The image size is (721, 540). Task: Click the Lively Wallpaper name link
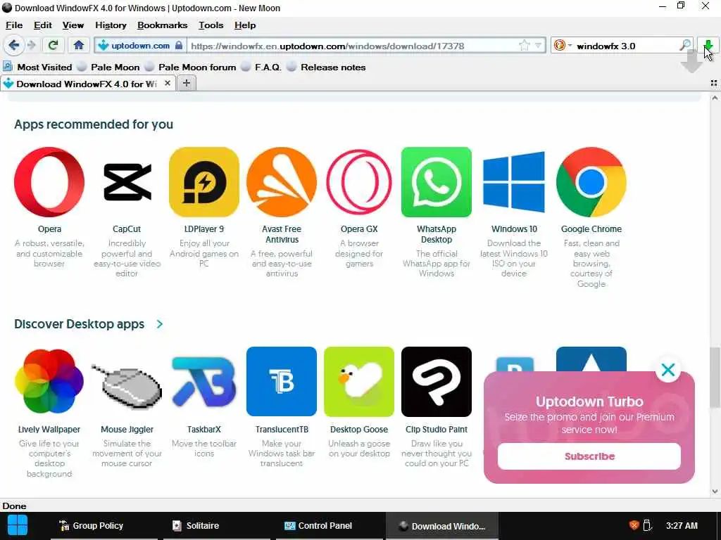(x=49, y=430)
